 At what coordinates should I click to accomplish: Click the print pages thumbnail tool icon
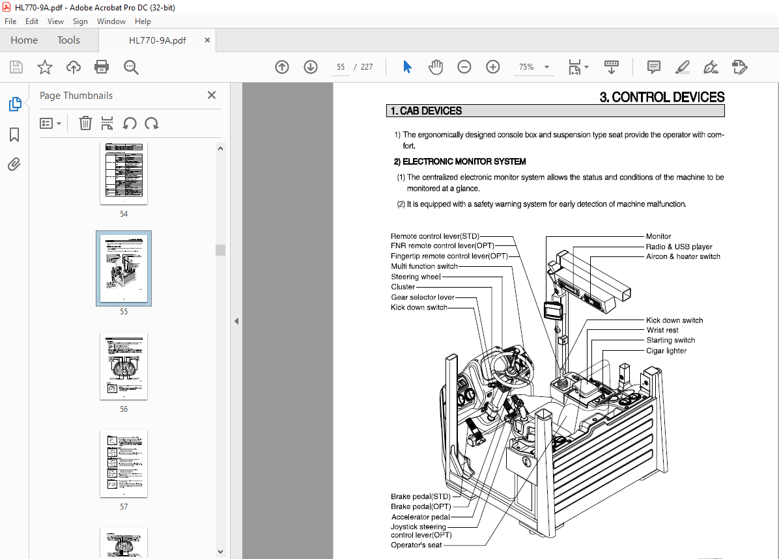107,123
